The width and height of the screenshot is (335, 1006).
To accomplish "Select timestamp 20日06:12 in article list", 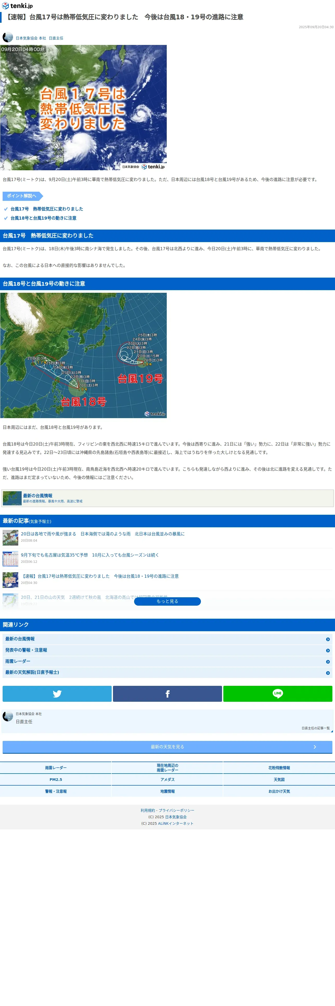I will pyautogui.click(x=29, y=562).
